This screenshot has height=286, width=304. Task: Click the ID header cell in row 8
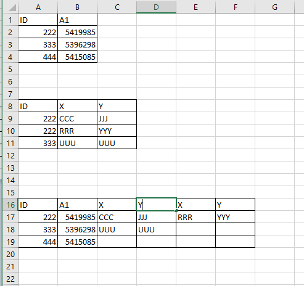(38, 106)
